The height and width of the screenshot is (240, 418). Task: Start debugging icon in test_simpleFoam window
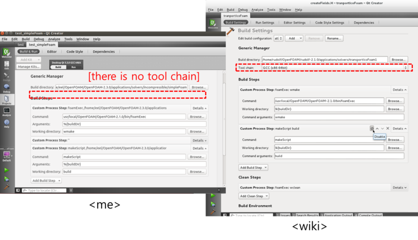pyautogui.click(x=6, y=179)
